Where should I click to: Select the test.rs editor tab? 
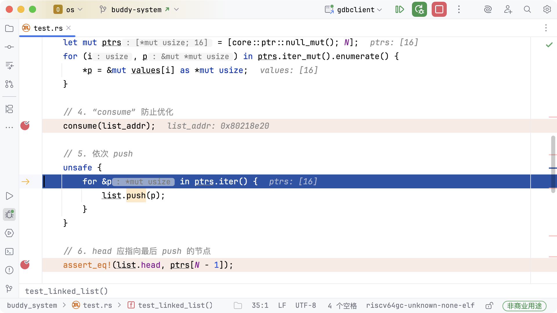48,28
